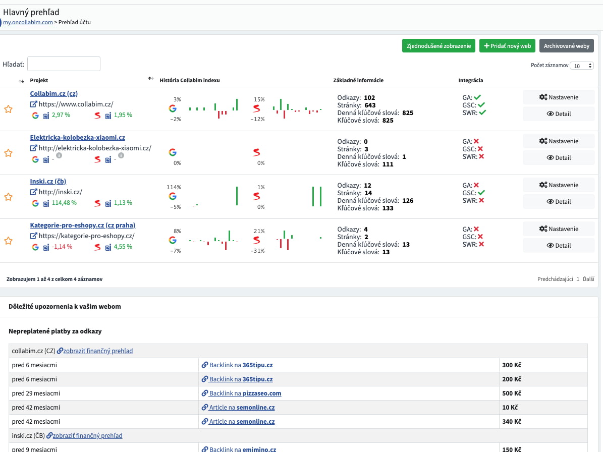
Task: Sort table by the Projekt column arrows
Action: tap(151, 79)
